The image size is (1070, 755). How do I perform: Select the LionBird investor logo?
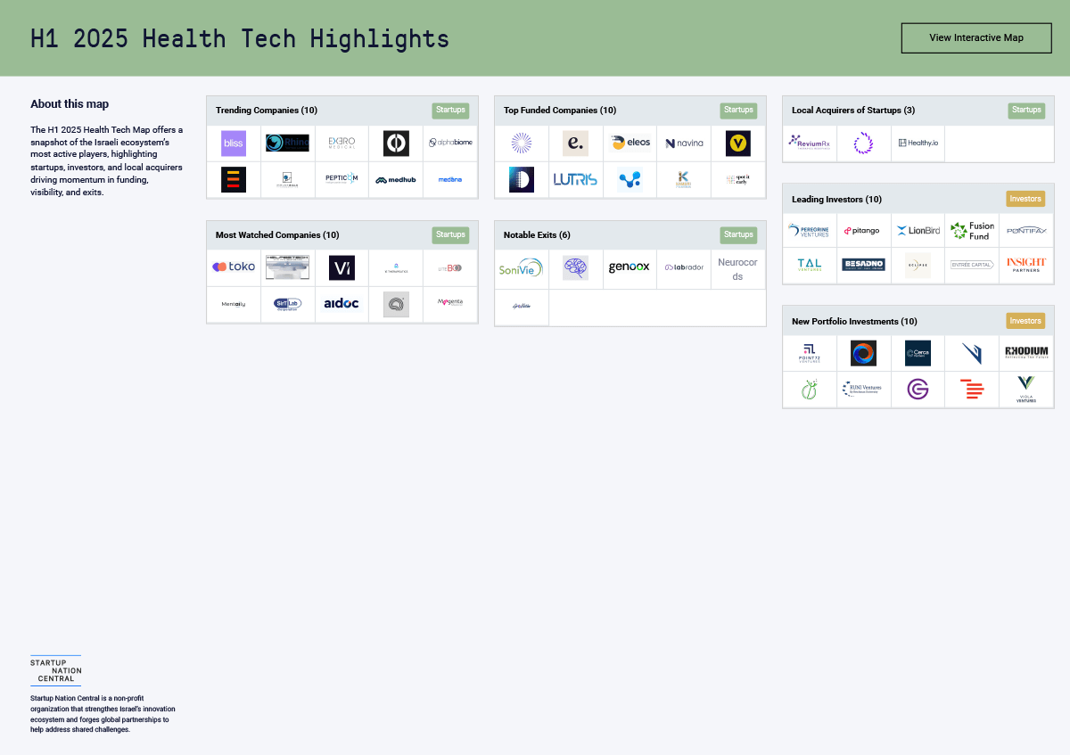[x=918, y=230]
